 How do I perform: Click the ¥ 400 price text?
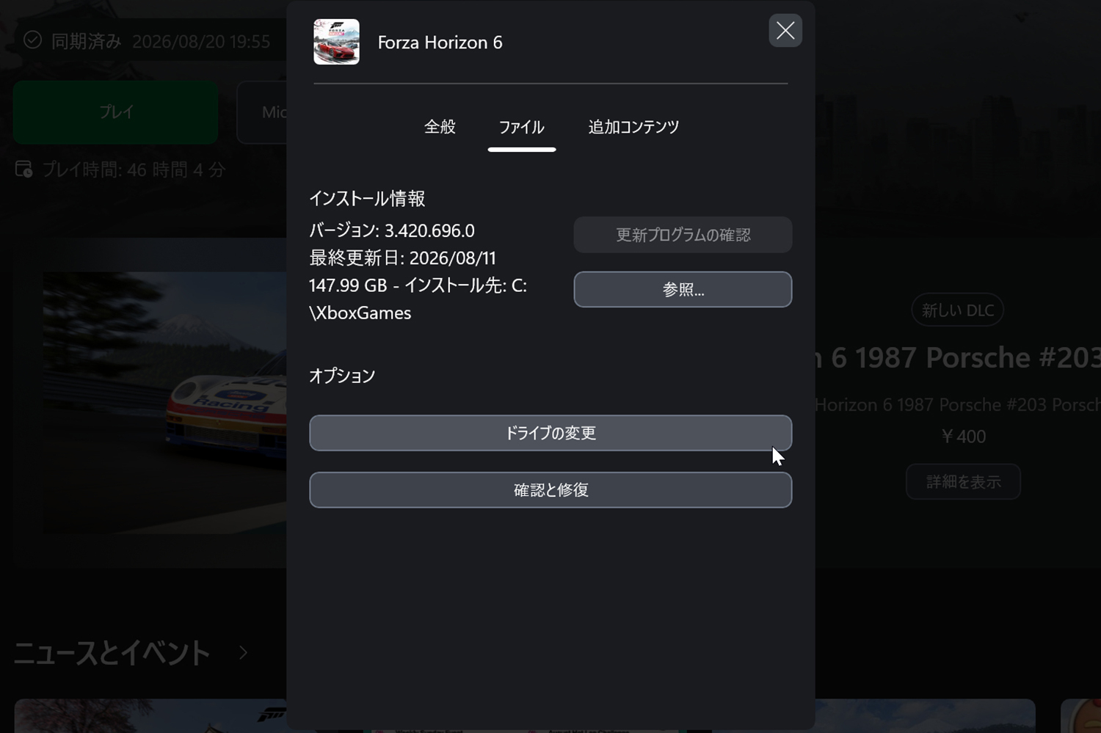click(x=963, y=437)
